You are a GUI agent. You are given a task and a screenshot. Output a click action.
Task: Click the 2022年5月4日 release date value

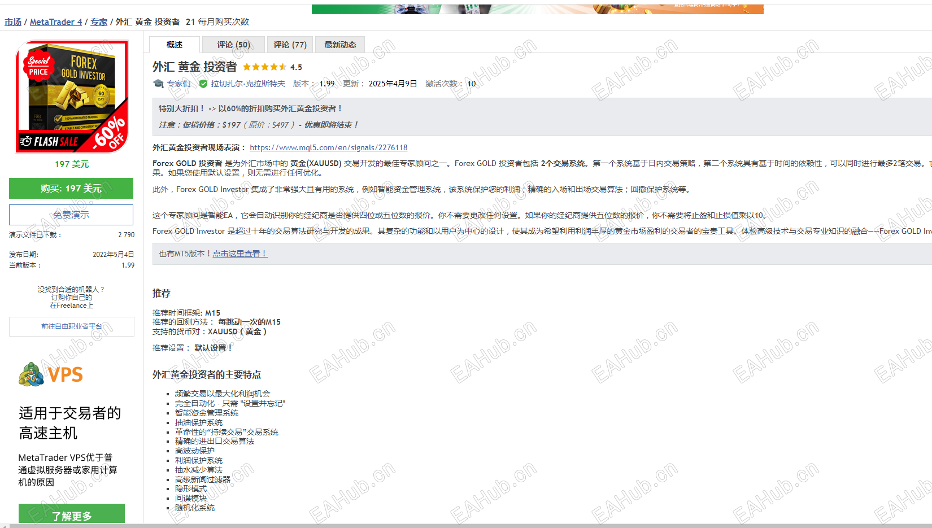(114, 255)
